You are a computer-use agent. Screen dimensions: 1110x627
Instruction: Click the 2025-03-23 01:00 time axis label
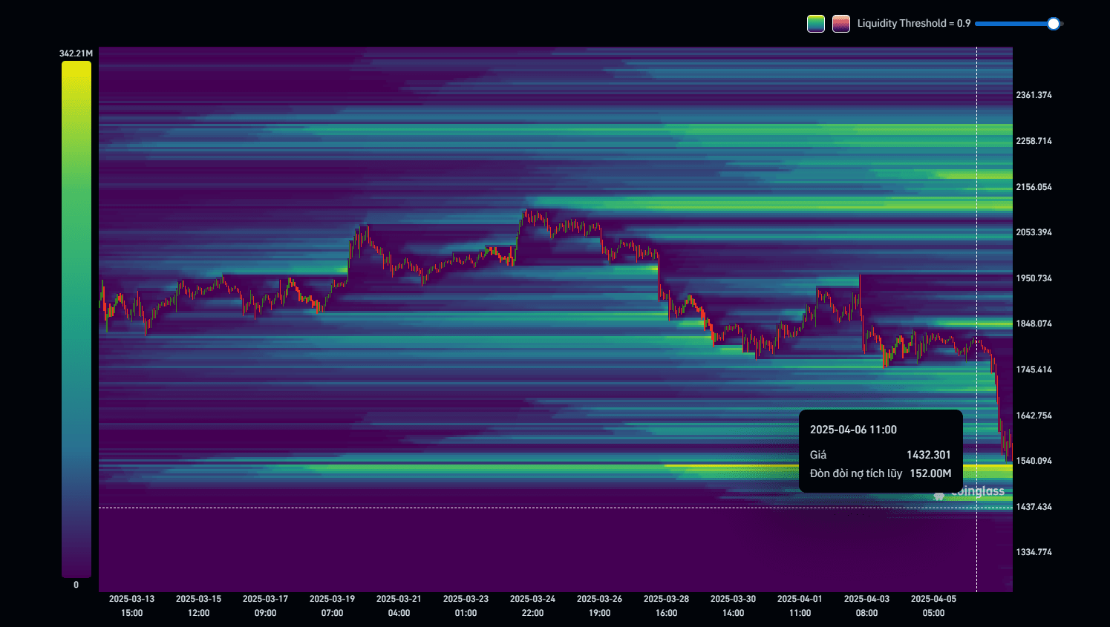tap(466, 605)
